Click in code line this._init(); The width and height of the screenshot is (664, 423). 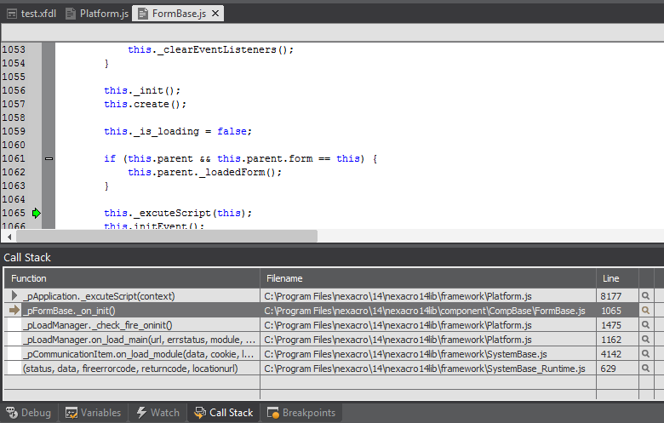[142, 90]
